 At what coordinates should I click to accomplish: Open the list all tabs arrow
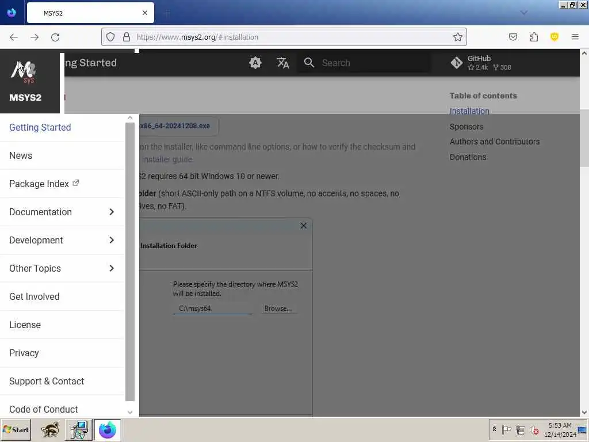(523, 13)
